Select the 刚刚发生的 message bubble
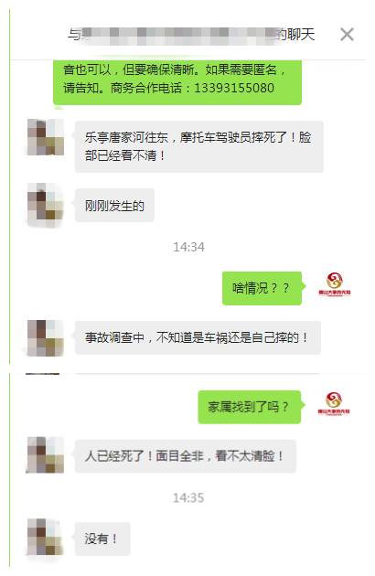Screen dimensions: 375x576 114,206
